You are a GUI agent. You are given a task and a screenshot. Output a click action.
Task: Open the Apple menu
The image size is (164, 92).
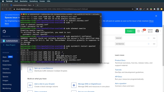[x=3, y=1]
